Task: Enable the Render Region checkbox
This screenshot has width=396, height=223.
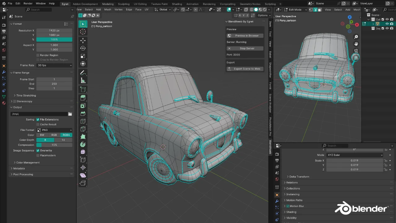Action: 38,55
